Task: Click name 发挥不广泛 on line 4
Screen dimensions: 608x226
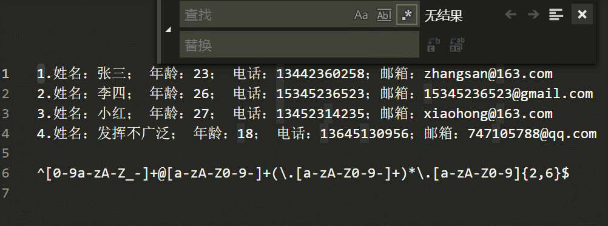Action: (133, 134)
